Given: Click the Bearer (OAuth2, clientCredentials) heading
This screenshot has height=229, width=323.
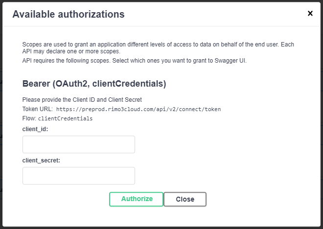Looking at the screenshot, I should pos(94,84).
